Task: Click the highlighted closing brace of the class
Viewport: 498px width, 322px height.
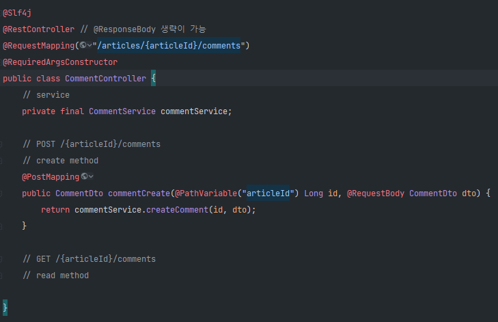Action: pos(5,308)
